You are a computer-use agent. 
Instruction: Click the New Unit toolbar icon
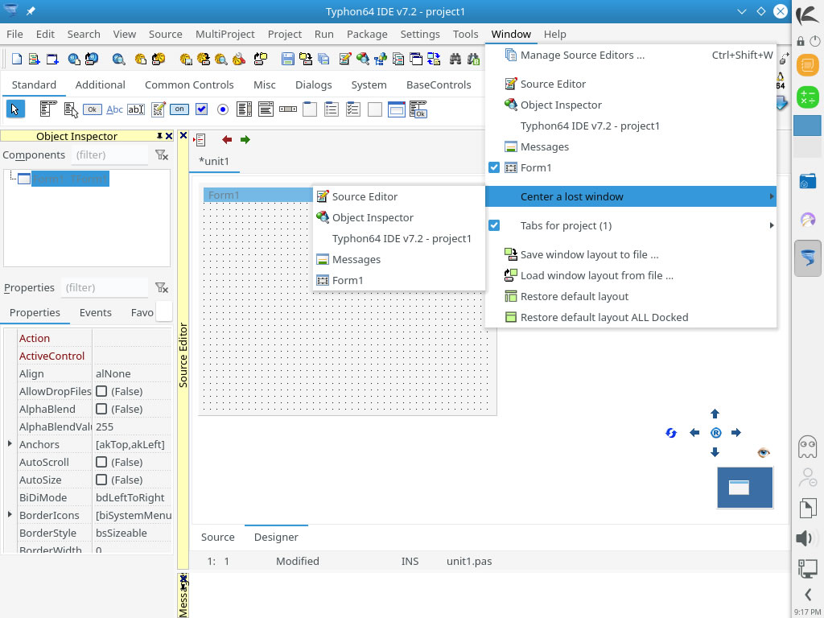coord(34,59)
